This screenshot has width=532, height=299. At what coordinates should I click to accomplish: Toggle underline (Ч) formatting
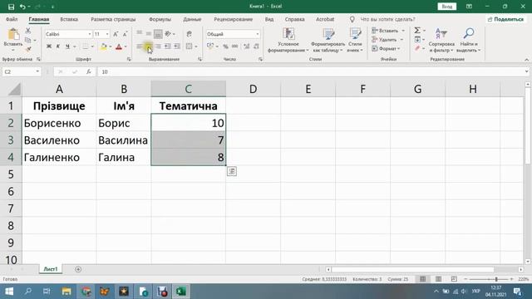67,47
